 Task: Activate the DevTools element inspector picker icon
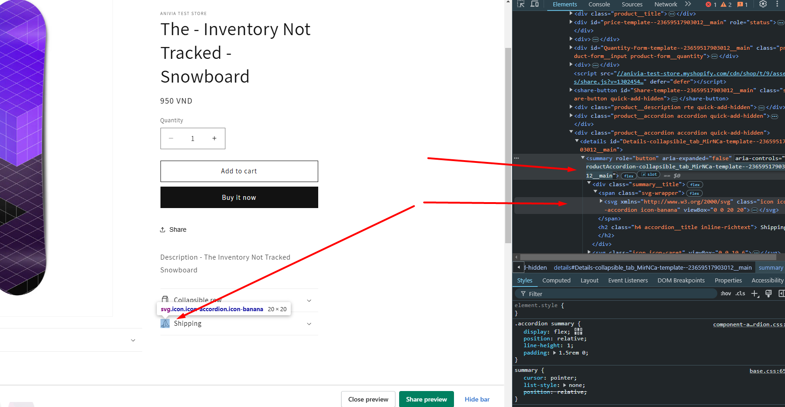tap(521, 4)
